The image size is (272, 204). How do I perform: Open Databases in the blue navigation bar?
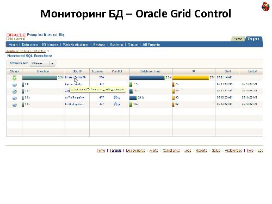[30, 45]
